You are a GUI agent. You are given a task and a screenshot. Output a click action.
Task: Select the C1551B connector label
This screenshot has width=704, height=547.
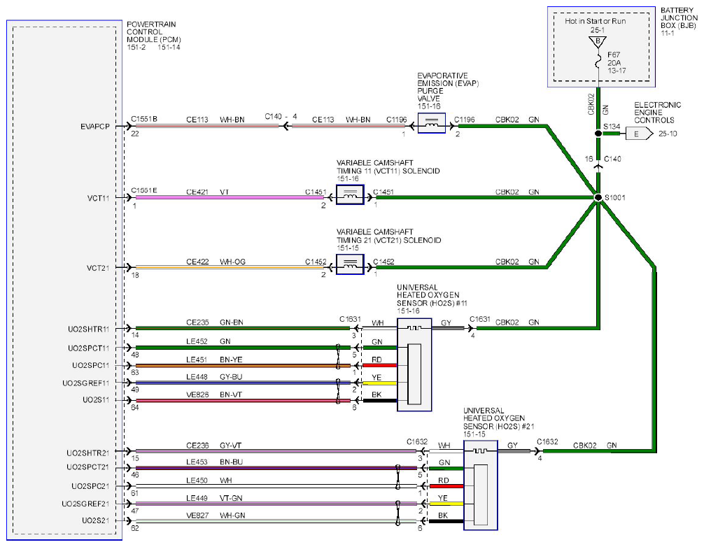pos(144,119)
